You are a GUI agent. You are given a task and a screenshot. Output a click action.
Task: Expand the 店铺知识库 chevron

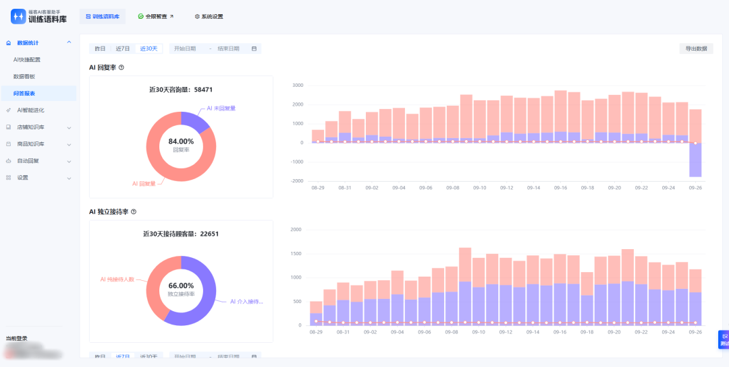(x=70, y=127)
